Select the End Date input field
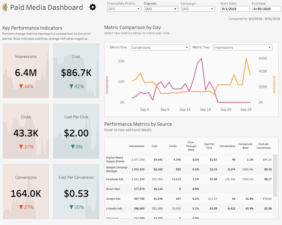Screen dimensions: 282x225 click(266, 9)
